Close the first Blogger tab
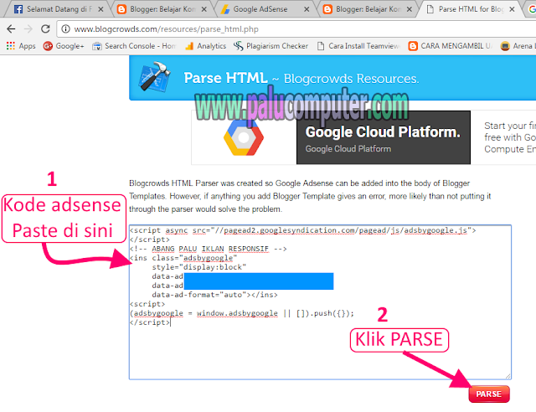 pyautogui.click(x=204, y=9)
